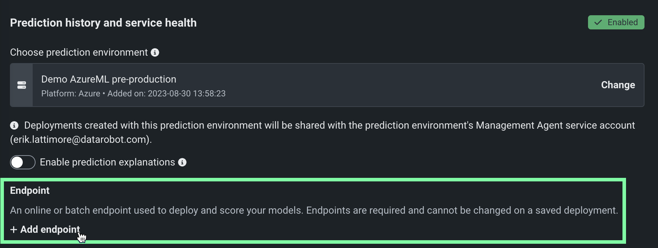Screen dimensions: 658x248
Task: Click the Choose prediction environment label
Action: pyautogui.click(x=79, y=52)
